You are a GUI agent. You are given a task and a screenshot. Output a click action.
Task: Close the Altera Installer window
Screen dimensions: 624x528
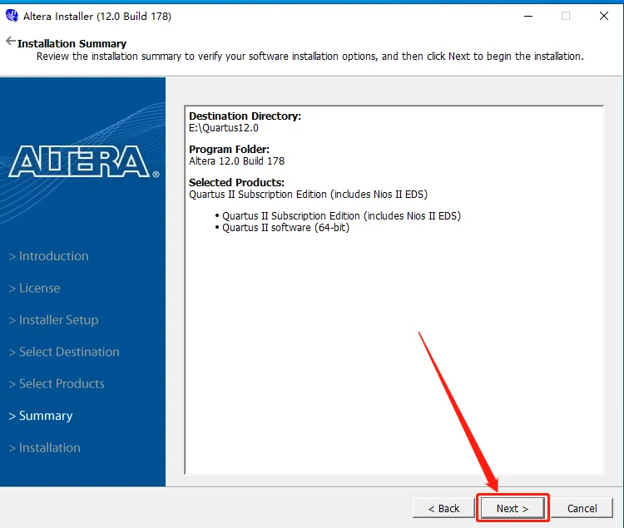click(604, 16)
